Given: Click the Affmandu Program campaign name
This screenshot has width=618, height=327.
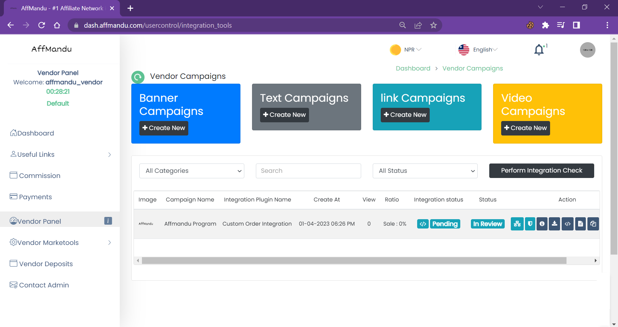Looking at the screenshot, I should 190,224.
